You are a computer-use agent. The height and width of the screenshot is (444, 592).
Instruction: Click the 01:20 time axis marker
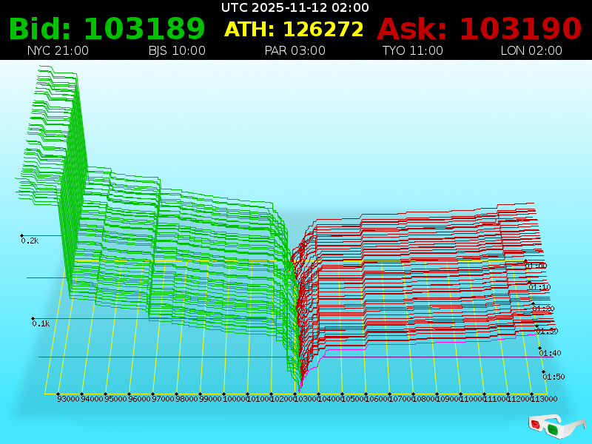click(x=543, y=308)
